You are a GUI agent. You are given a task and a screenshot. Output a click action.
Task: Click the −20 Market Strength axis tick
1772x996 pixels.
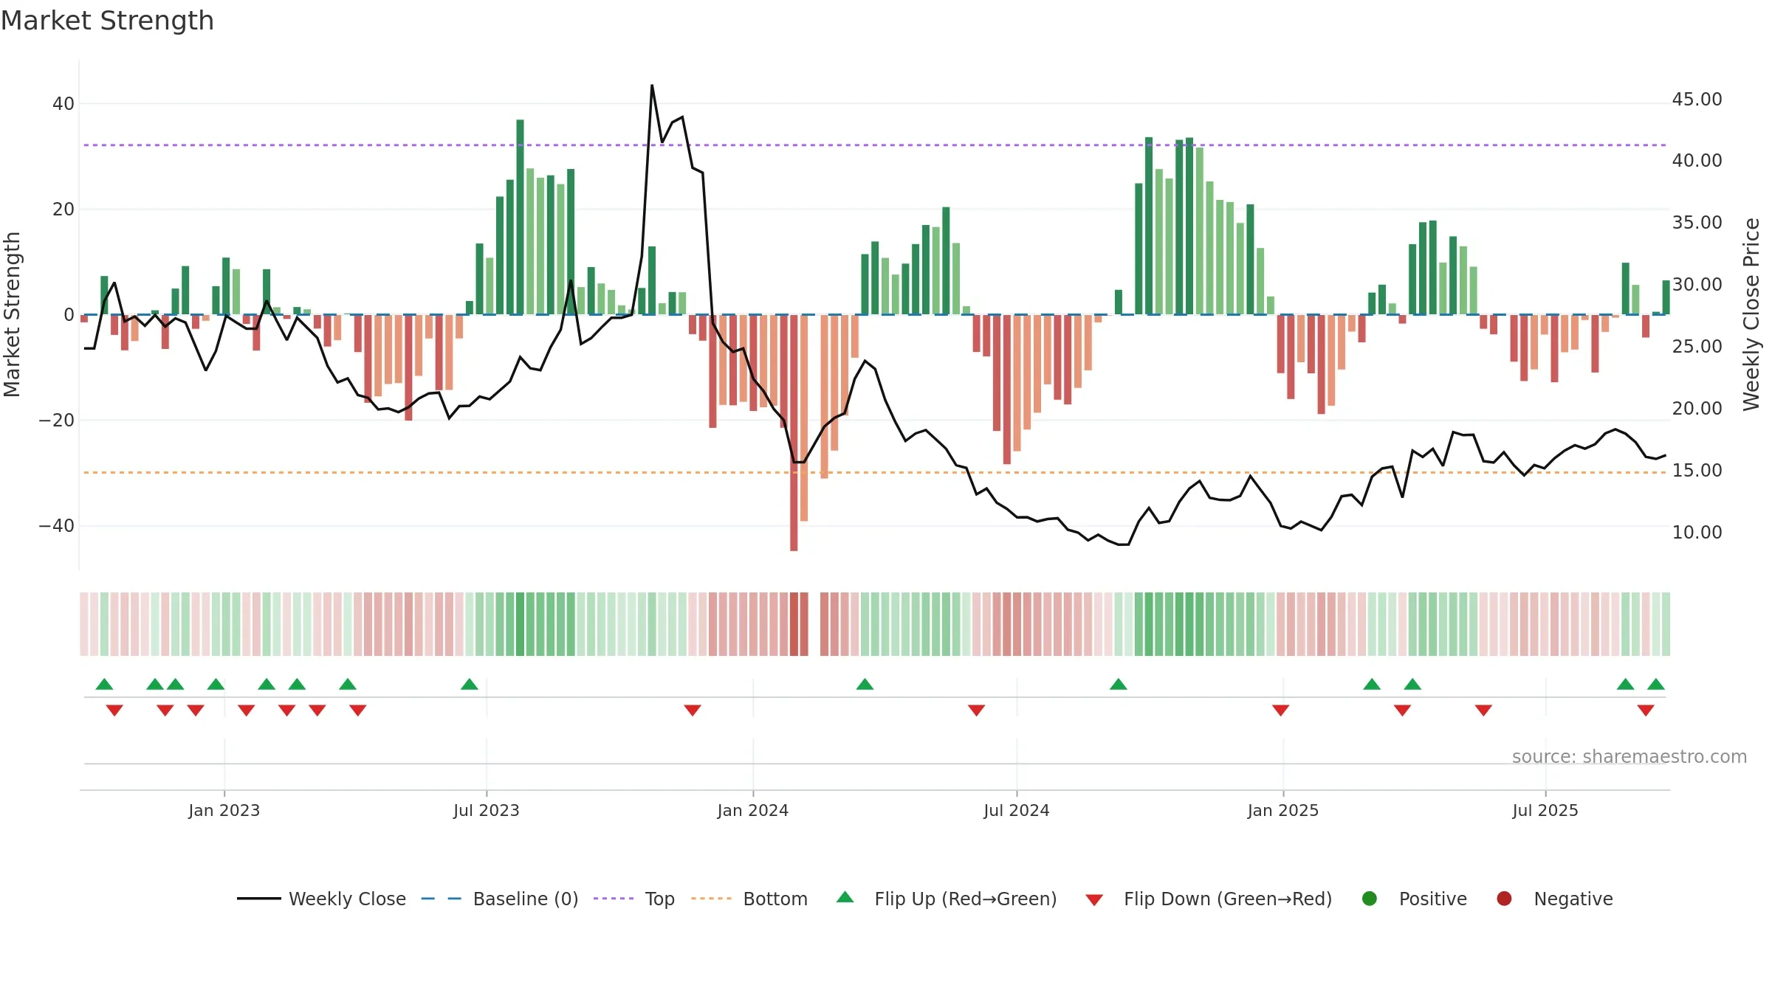pyautogui.click(x=57, y=421)
